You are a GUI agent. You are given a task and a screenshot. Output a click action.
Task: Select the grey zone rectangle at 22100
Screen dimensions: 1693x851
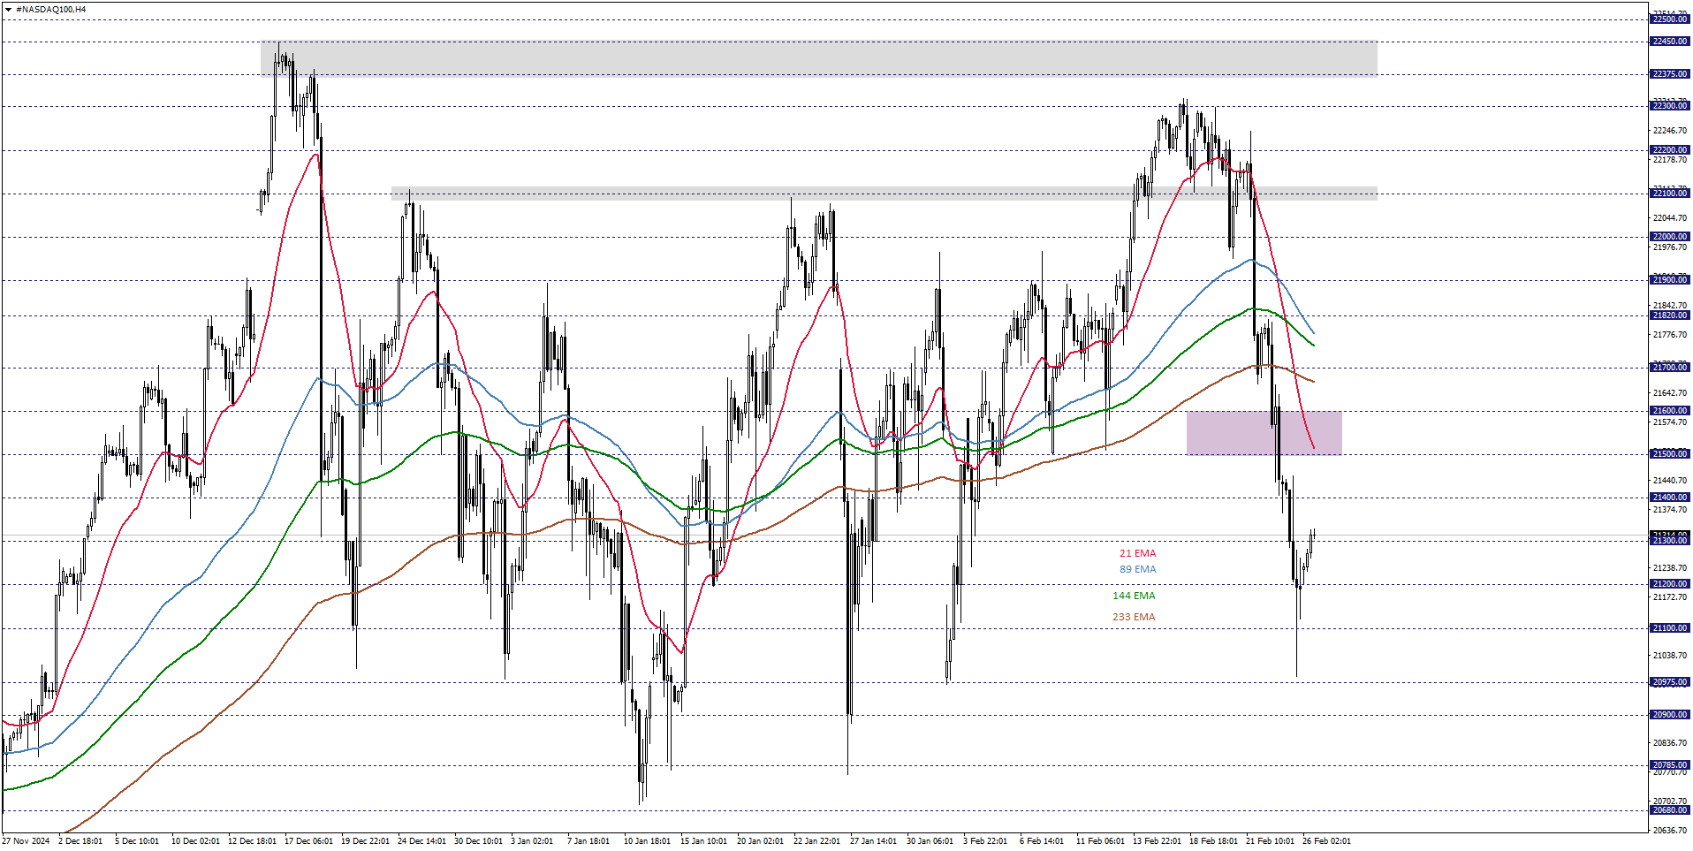884,193
